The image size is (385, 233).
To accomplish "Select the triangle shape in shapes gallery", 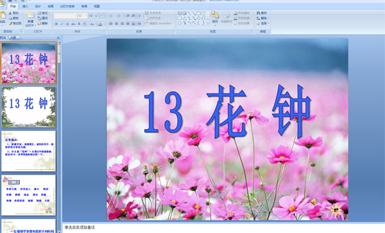I will point(184,18).
